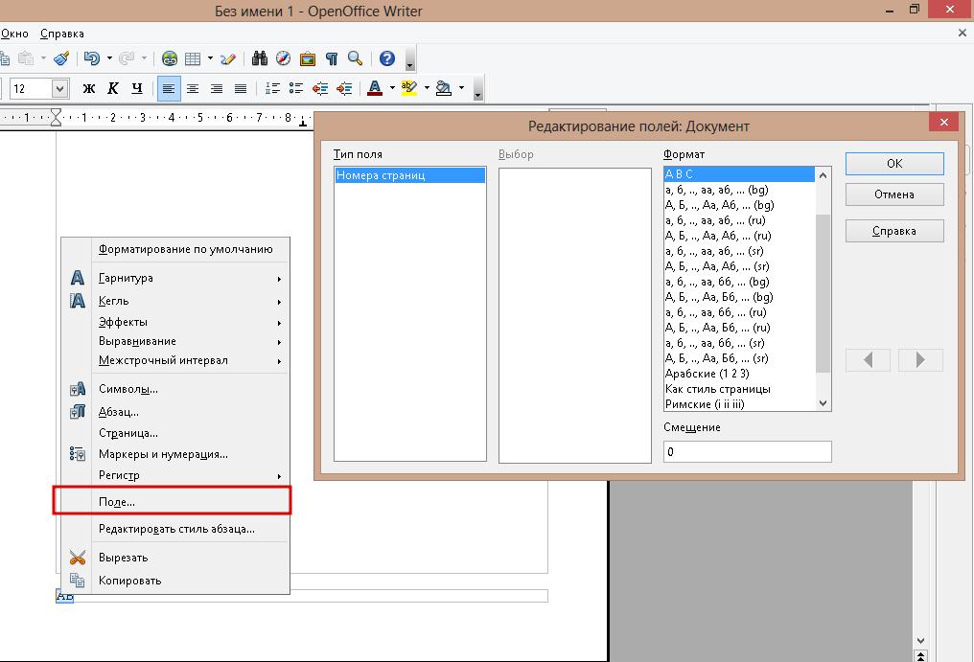Image resolution: width=974 pixels, height=662 pixels.
Task: Select format Римские (i ii iii)
Action: pyautogui.click(x=739, y=404)
